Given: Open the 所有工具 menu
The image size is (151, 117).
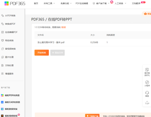Looking at the screenshot, I should [x=48, y=4].
